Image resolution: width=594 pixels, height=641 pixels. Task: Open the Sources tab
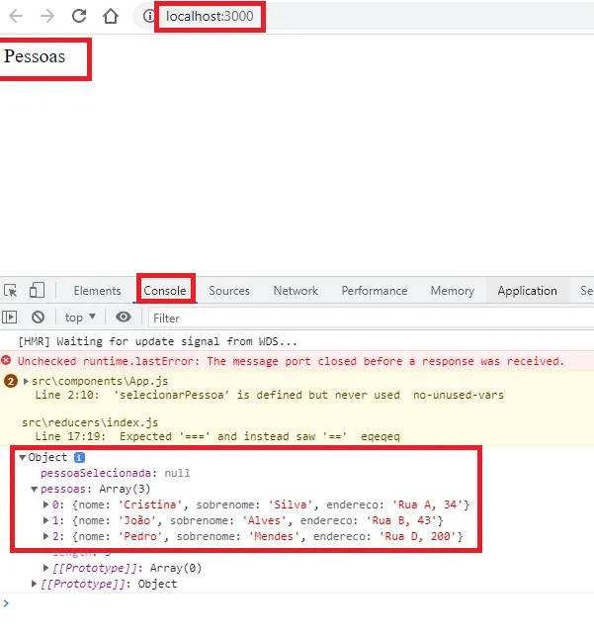point(229,291)
